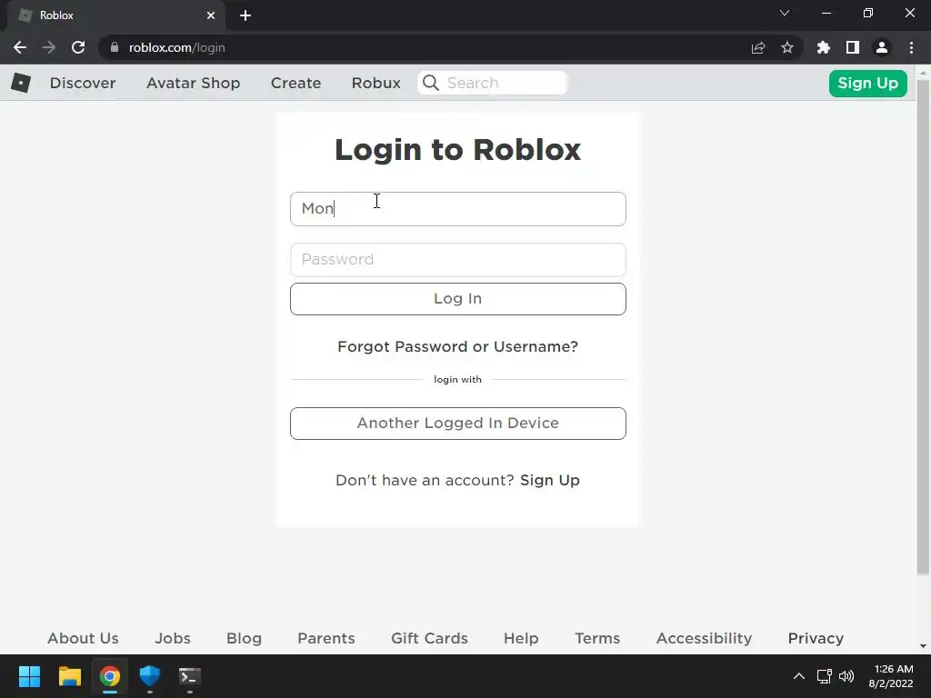Toggle the Chrome side panel icon
931x698 pixels.
pos(853,47)
